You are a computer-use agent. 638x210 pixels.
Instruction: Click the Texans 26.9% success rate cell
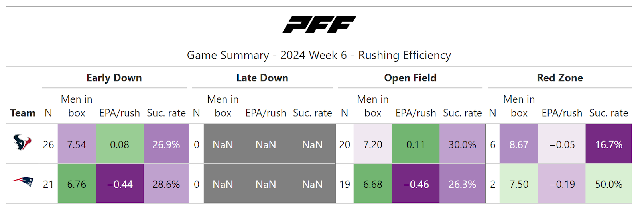pyautogui.click(x=166, y=144)
